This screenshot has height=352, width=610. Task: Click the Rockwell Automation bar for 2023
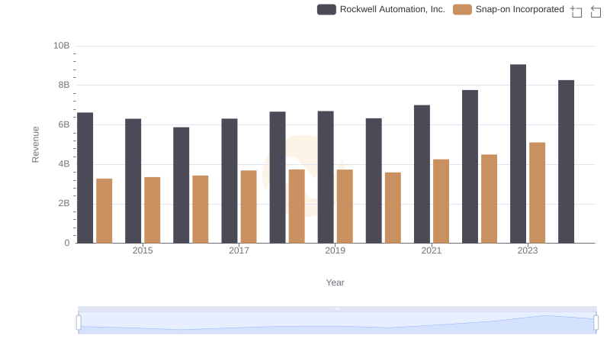[x=518, y=153]
